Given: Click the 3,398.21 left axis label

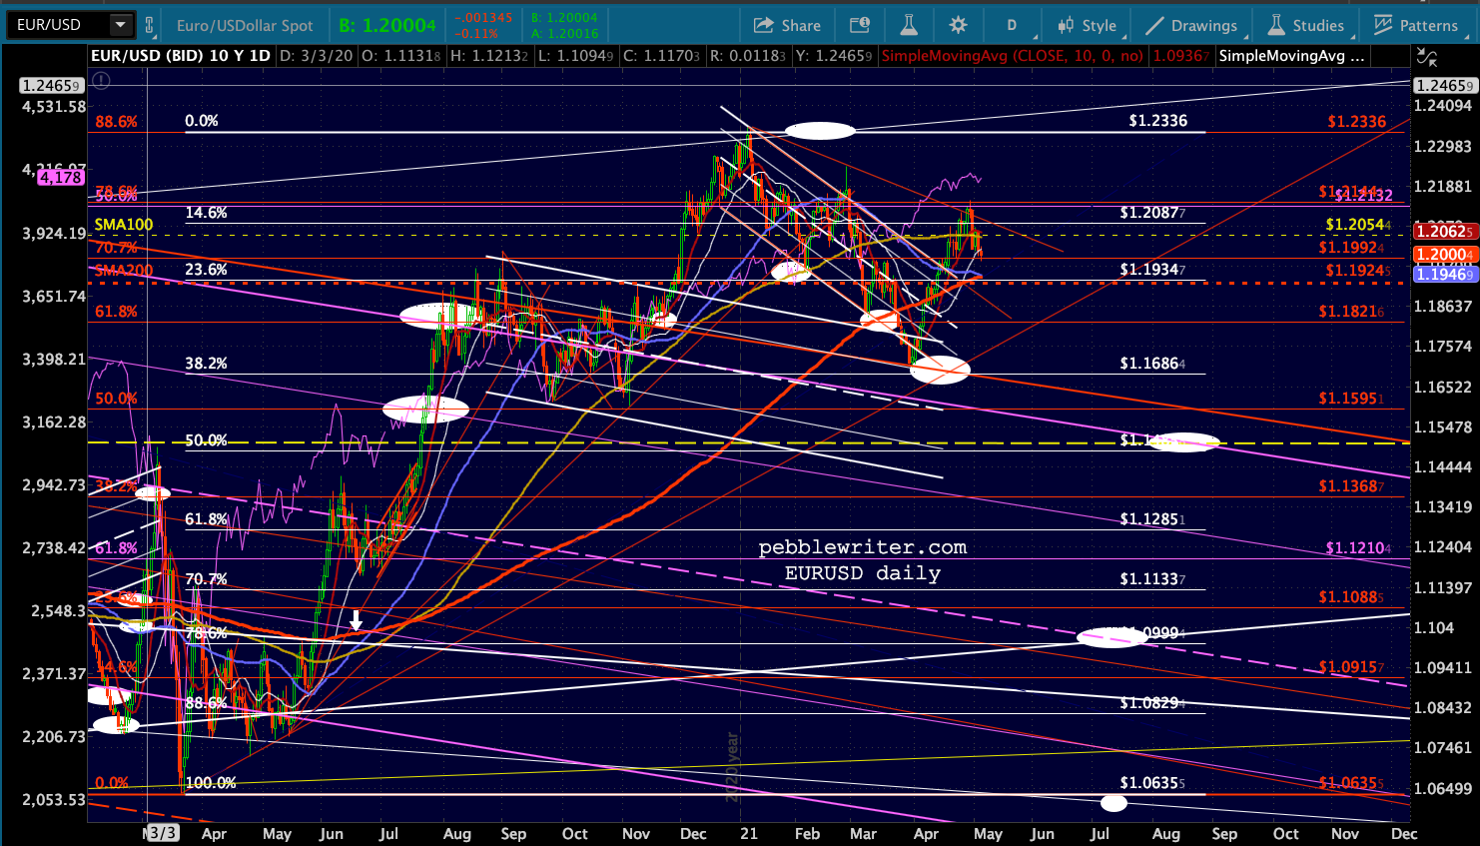Looking at the screenshot, I should [53, 360].
